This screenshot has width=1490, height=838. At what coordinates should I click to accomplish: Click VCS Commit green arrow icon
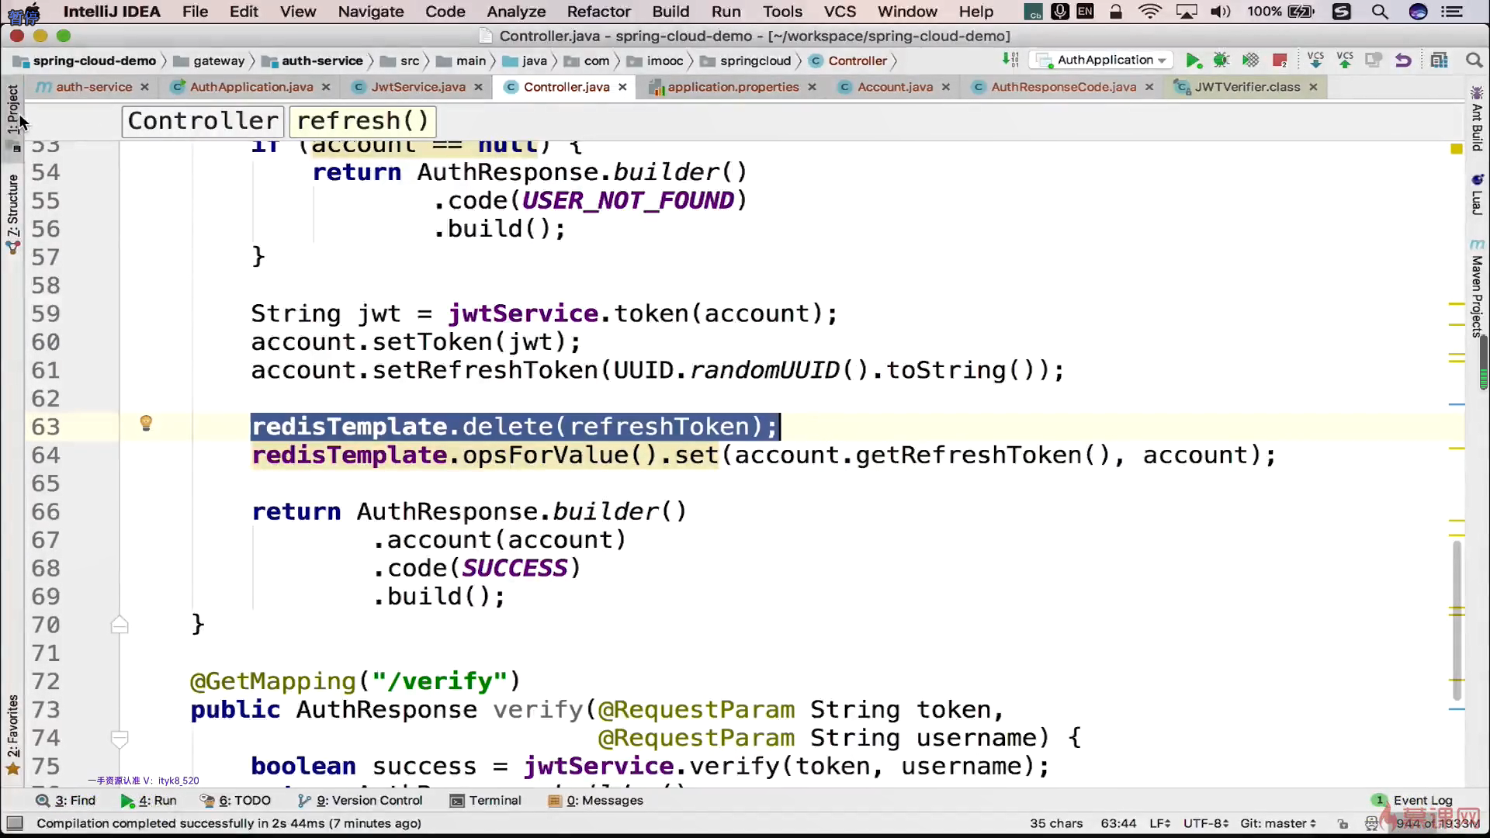pos(1345,61)
